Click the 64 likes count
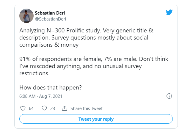The width and height of the screenshot is (193, 132). [x=31, y=109]
